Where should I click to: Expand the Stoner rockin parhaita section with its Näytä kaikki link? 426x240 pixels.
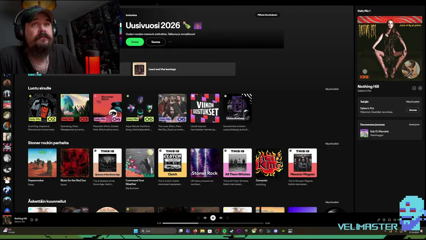(332, 144)
